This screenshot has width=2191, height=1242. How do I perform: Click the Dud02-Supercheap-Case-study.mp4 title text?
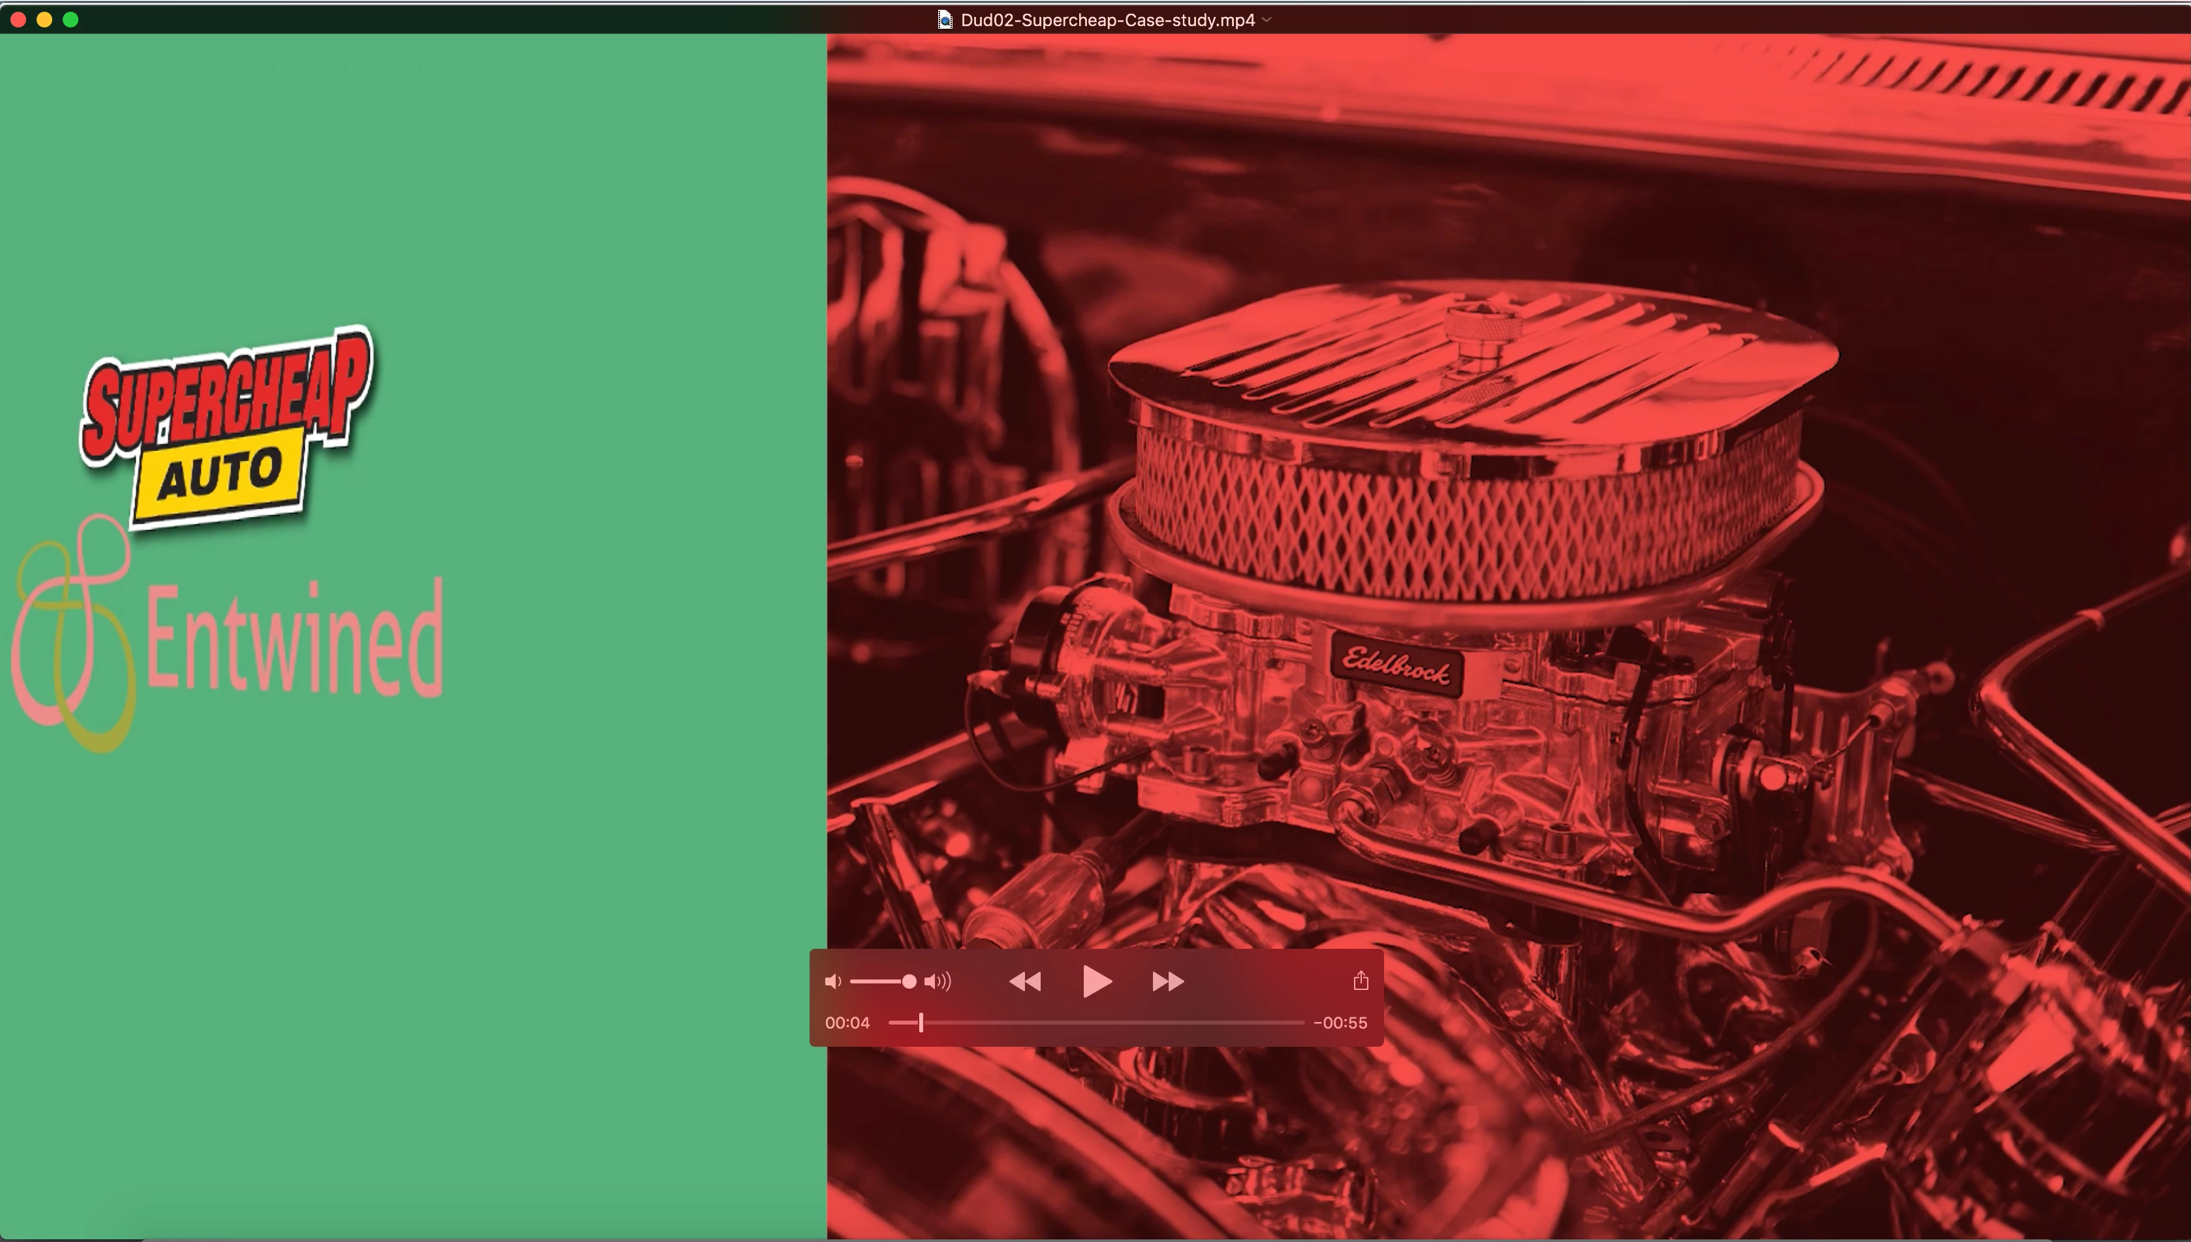tap(1107, 20)
